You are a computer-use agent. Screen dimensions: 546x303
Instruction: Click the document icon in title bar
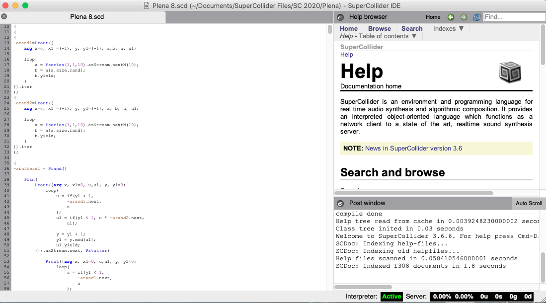[147, 5]
